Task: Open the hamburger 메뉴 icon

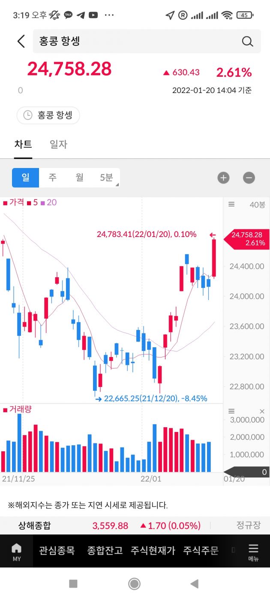Action: (x=253, y=551)
